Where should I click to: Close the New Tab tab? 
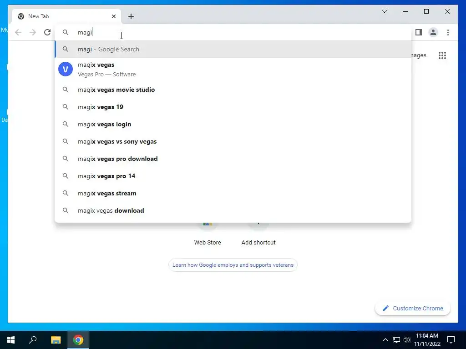pos(113,16)
